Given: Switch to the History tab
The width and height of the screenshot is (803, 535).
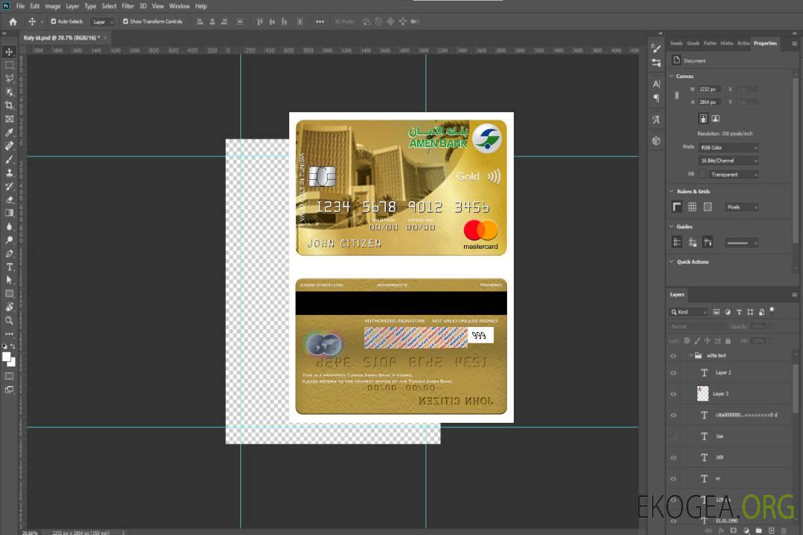Looking at the screenshot, I should click(x=726, y=43).
